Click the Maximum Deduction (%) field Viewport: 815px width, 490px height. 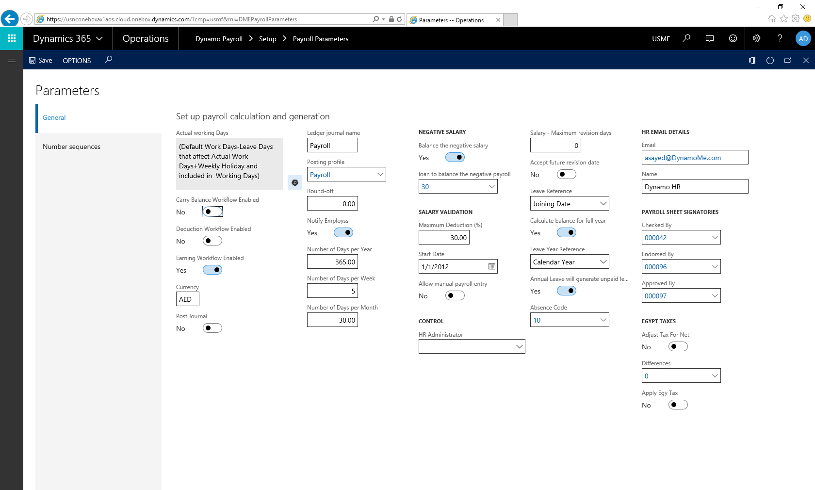pos(444,237)
